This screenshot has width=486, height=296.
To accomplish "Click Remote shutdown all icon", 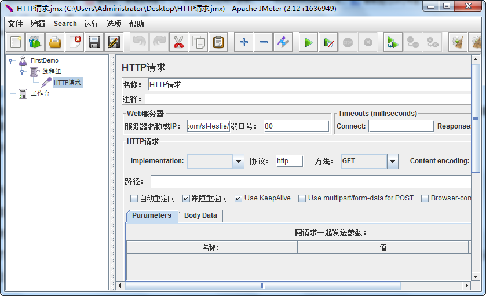I will (x=432, y=42).
